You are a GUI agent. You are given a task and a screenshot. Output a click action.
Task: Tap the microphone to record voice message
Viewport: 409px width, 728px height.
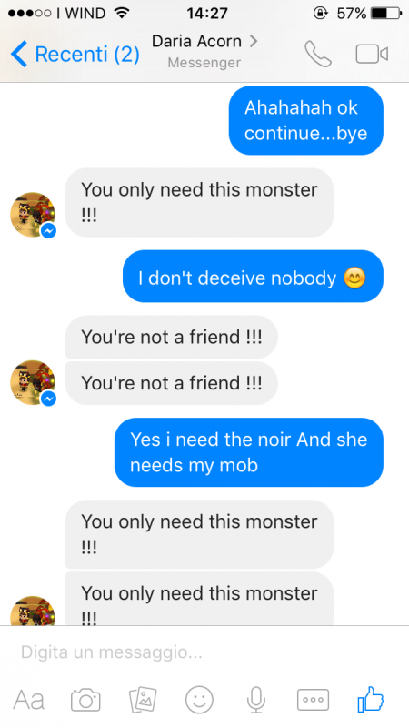click(256, 700)
